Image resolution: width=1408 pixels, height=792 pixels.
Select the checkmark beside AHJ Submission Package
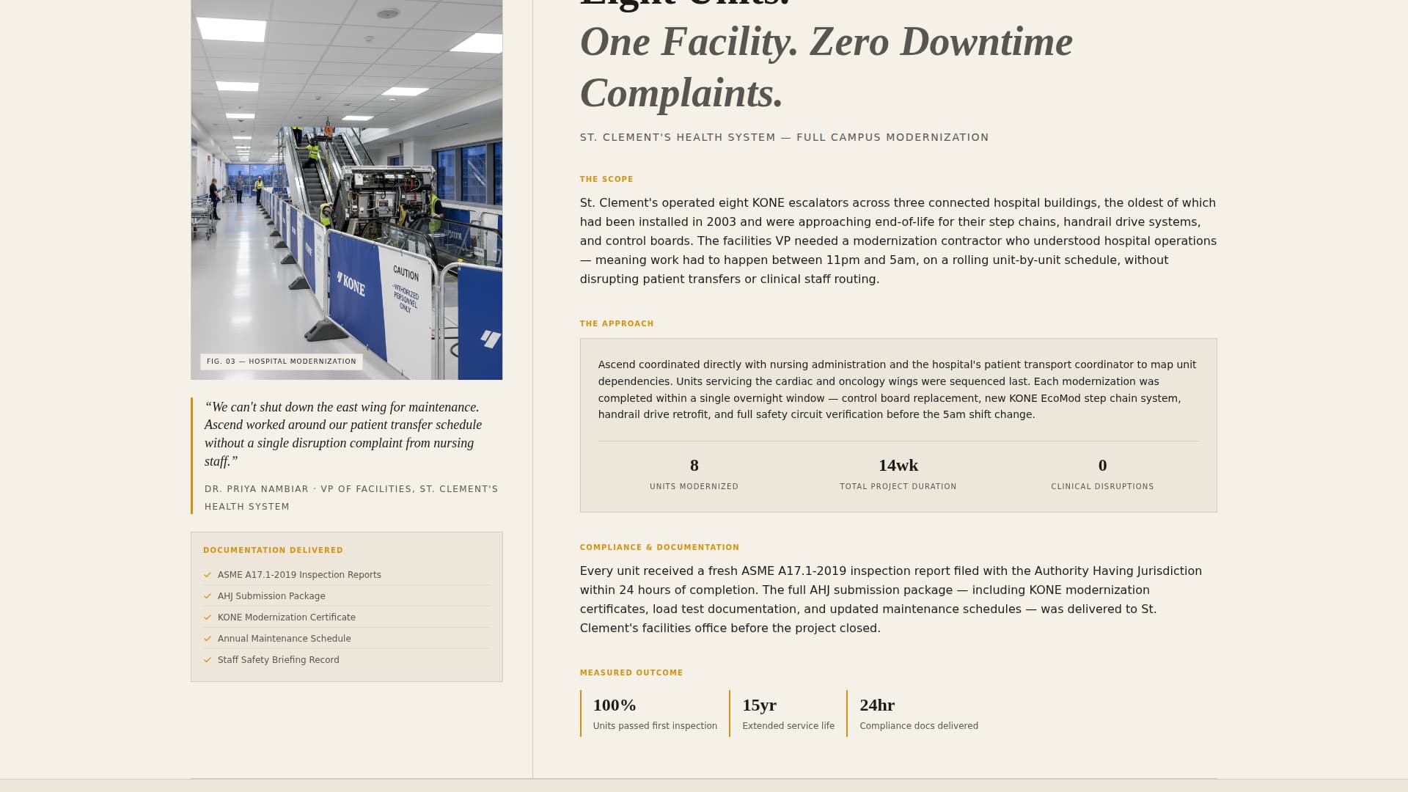tap(208, 596)
